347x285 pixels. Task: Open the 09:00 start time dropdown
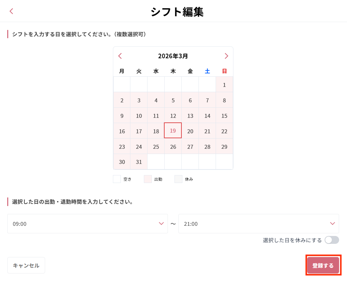point(88,224)
